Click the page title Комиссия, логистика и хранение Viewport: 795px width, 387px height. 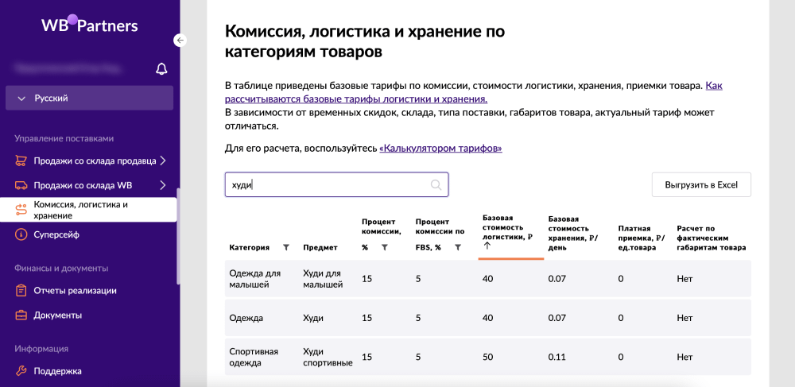point(365,41)
